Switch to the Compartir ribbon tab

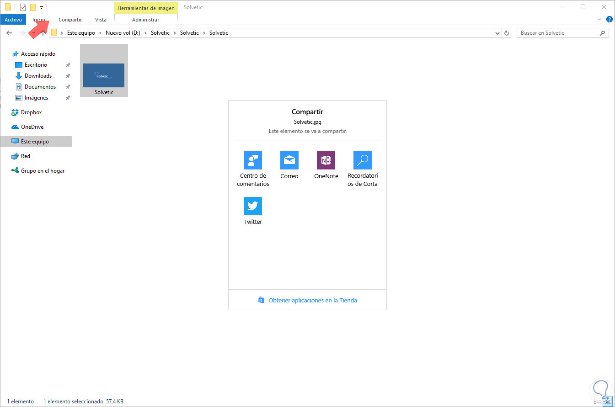[x=70, y=20]
